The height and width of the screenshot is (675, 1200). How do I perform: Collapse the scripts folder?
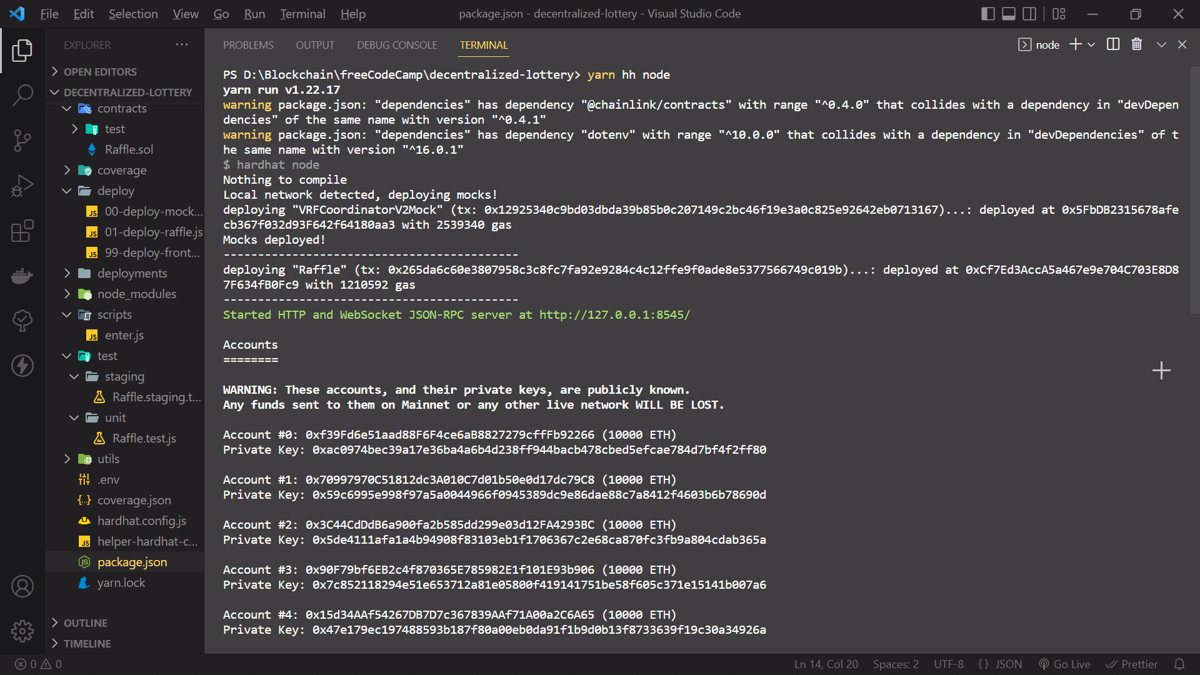tap(114, 314)
